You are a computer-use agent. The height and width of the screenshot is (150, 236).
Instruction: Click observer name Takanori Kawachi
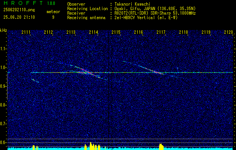[132, 4]
